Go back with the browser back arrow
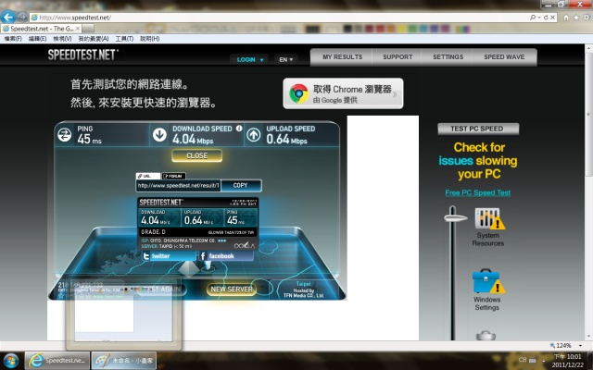Screen dimensions: 593x370 click(x=8, y=17)
